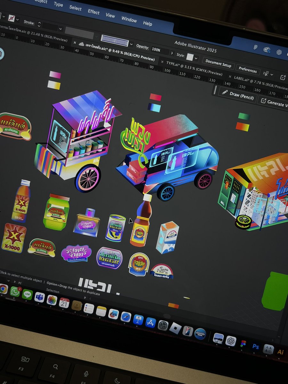Open WhatsApp from the Dock
Screen dimensions: 288x384
click(x=15, y=292)
